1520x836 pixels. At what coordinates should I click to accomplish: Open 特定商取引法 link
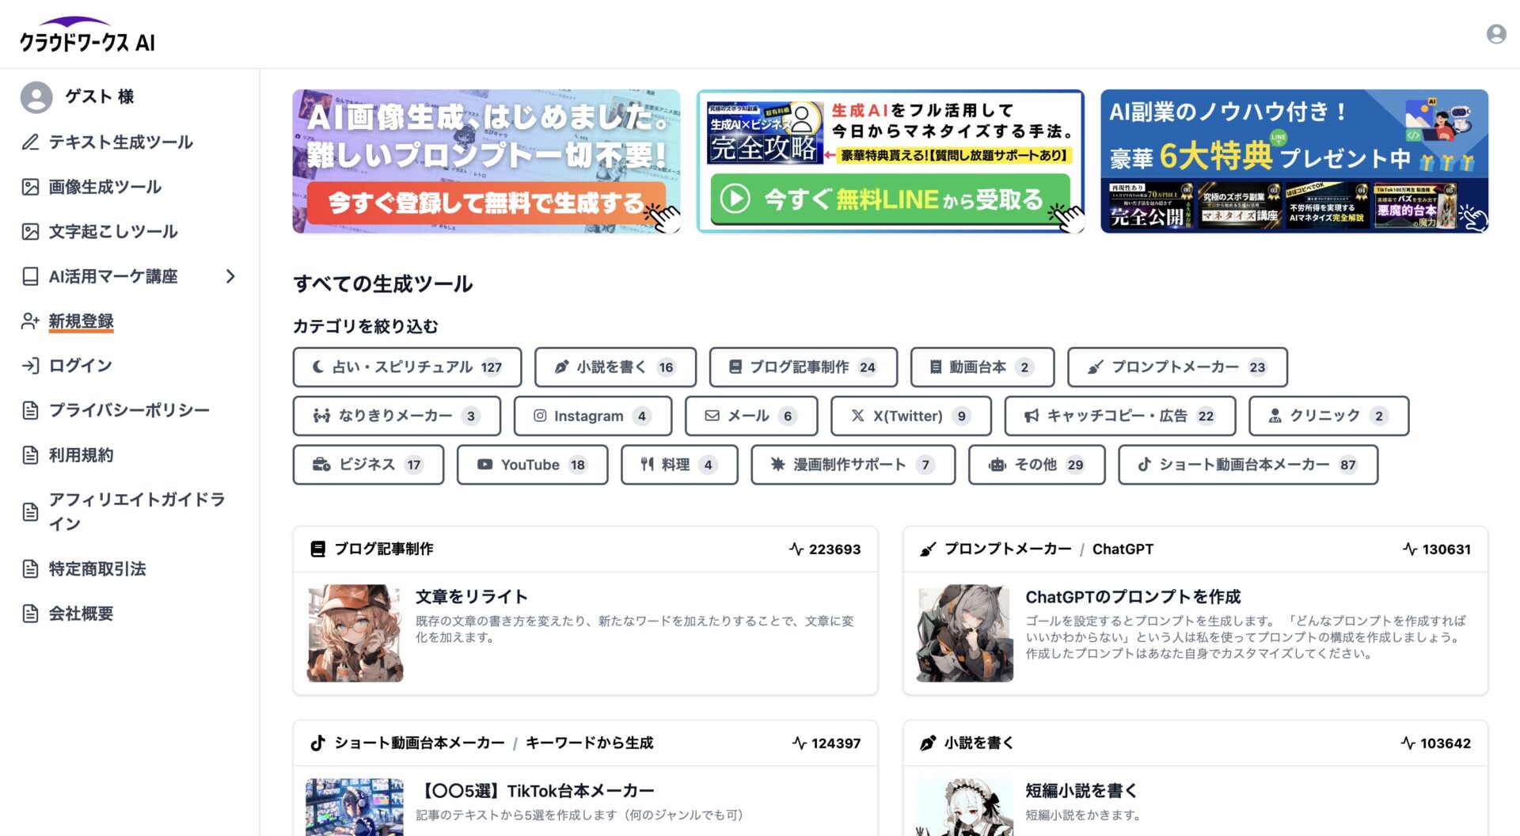pos(97,568)
